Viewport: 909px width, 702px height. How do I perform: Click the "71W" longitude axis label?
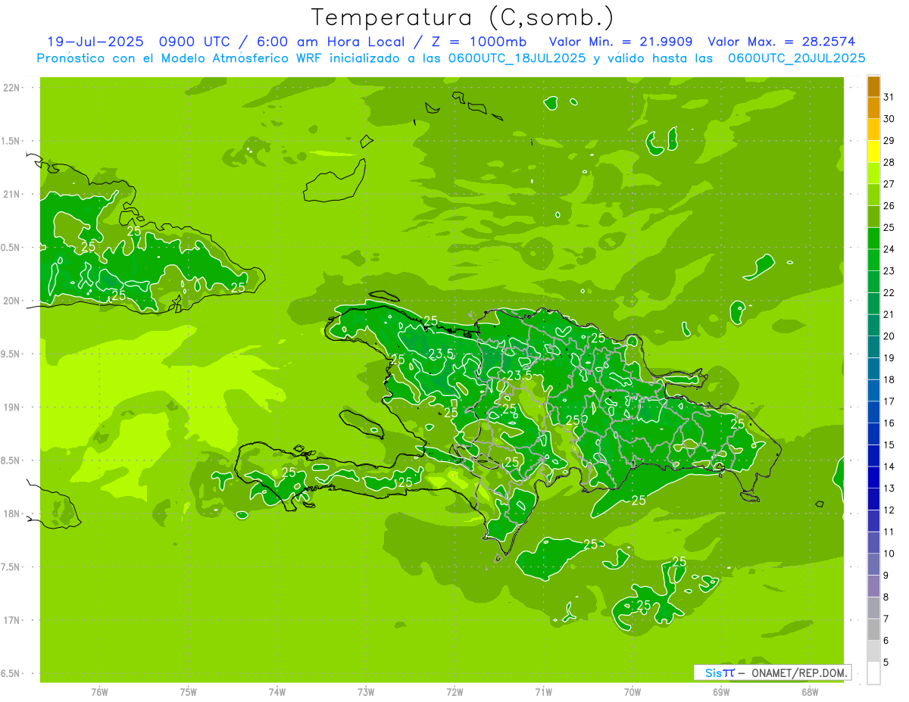click(x=543, y=692)
